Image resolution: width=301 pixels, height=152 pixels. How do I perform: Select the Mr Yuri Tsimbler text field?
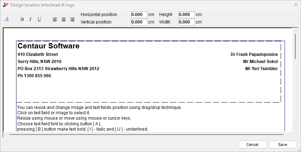[261, 69]
